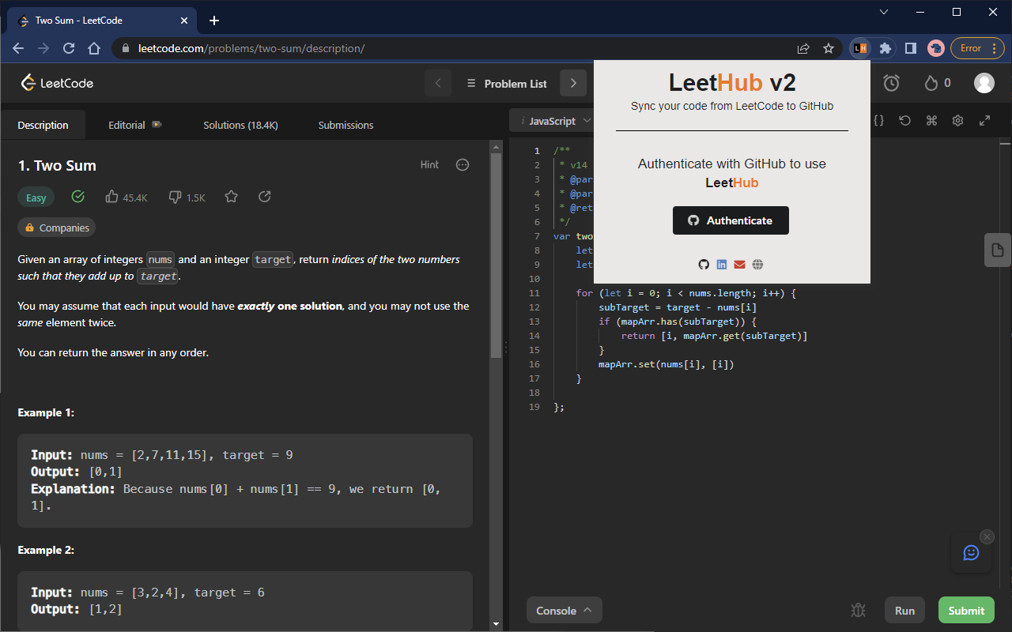This screenshot has width=1012, height=632.
Task: Like the problem with thumbs up
Action: point(126,197)
